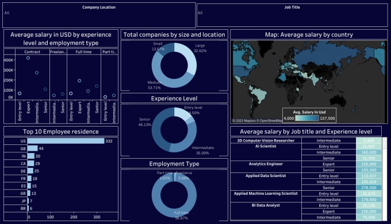Click the job title table vertical scrollbar
Viewport: 391px width, 224px height.
[x=385, y=179]
